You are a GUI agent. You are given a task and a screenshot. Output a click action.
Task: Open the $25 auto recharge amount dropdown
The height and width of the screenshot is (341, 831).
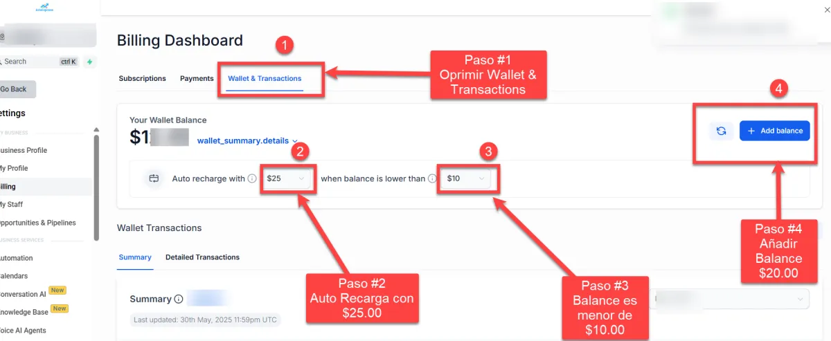tap(286, 178)
